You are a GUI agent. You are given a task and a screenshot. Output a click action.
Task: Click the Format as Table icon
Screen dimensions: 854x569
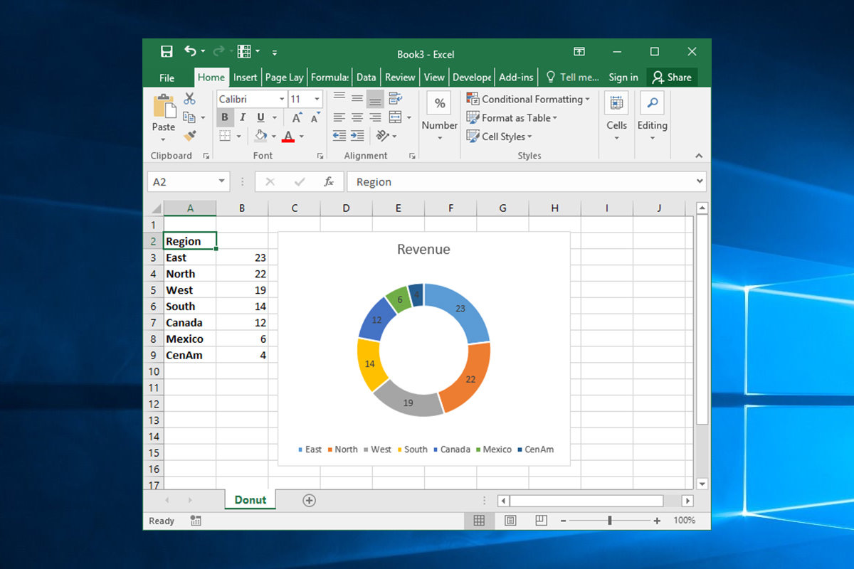(x=474, y=118)
